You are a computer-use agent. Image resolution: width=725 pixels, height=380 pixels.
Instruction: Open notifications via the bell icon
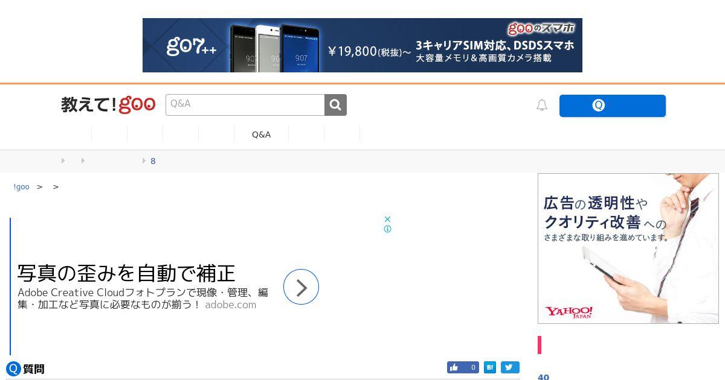(x=542, y=105)
